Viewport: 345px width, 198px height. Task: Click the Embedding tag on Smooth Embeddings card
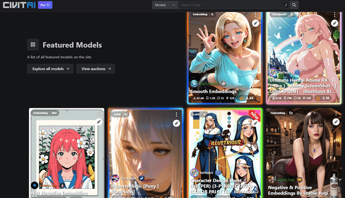[x=200, y=14]
